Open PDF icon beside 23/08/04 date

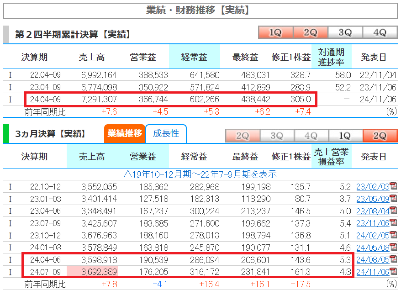(x=393, y=211)
